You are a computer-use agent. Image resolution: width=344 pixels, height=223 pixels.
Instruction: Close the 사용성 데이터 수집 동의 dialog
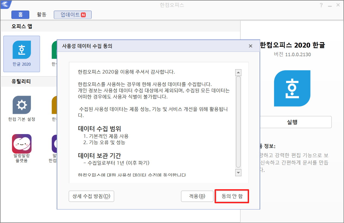coord(251,46)
